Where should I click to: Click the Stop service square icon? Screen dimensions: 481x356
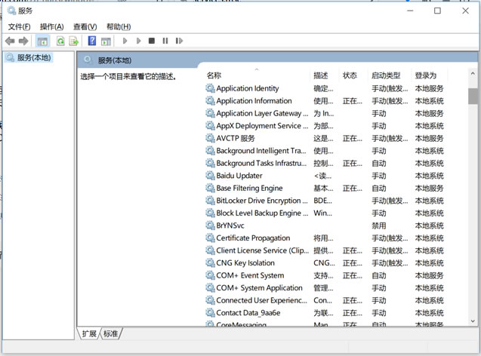pyautogui.click(x=152, y=41)
